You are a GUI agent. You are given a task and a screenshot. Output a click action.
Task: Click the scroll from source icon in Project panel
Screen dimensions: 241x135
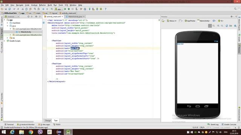[29, 16]
